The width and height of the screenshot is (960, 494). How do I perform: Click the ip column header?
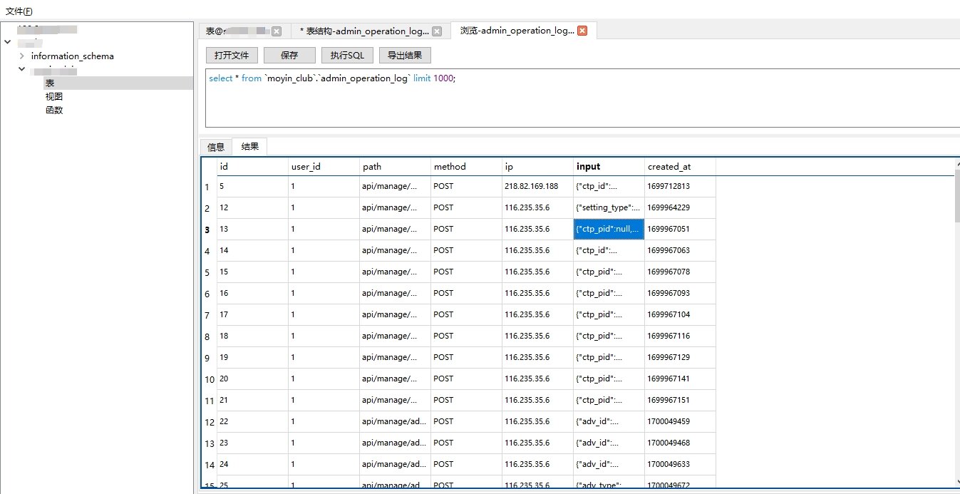coord(537,167)
